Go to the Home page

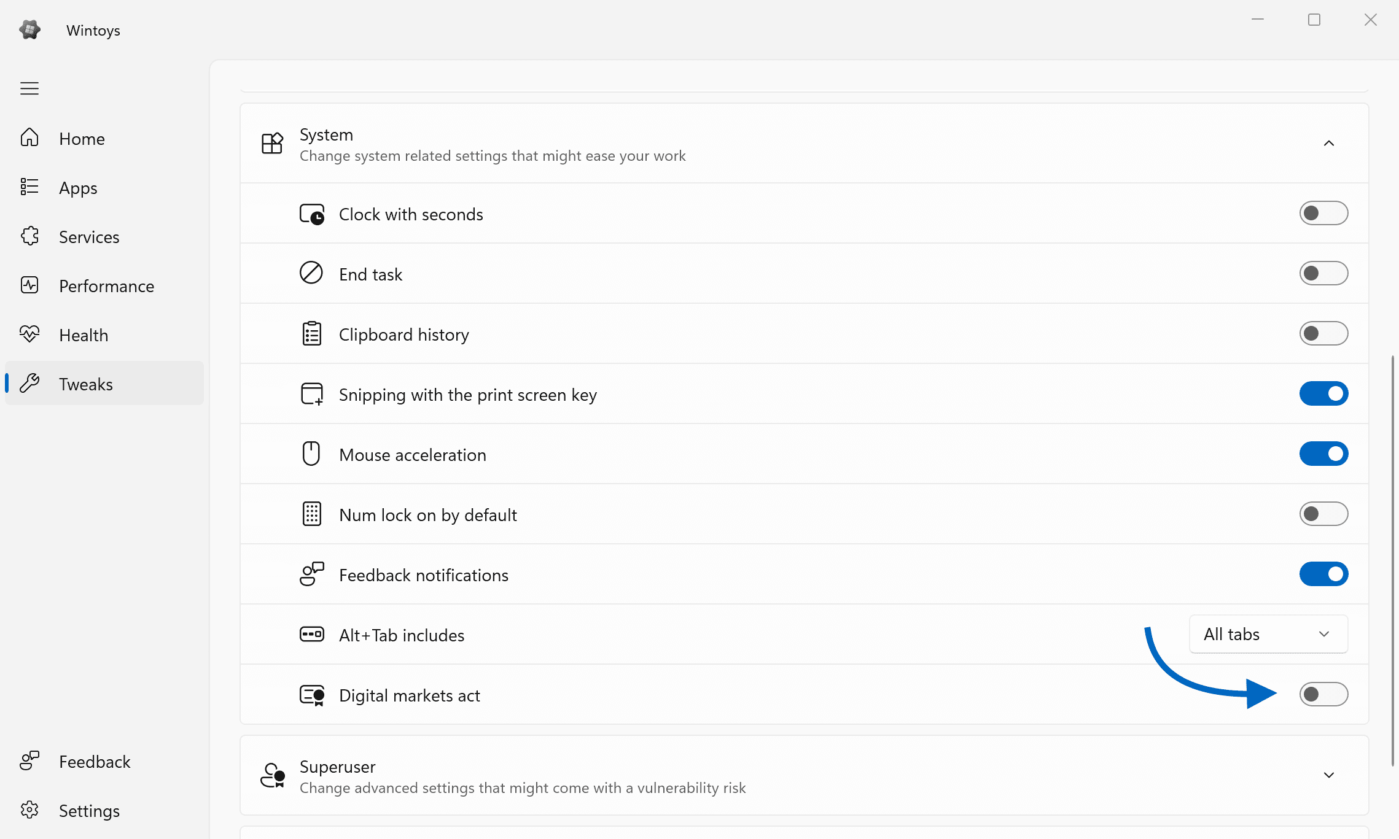point(104,139)
